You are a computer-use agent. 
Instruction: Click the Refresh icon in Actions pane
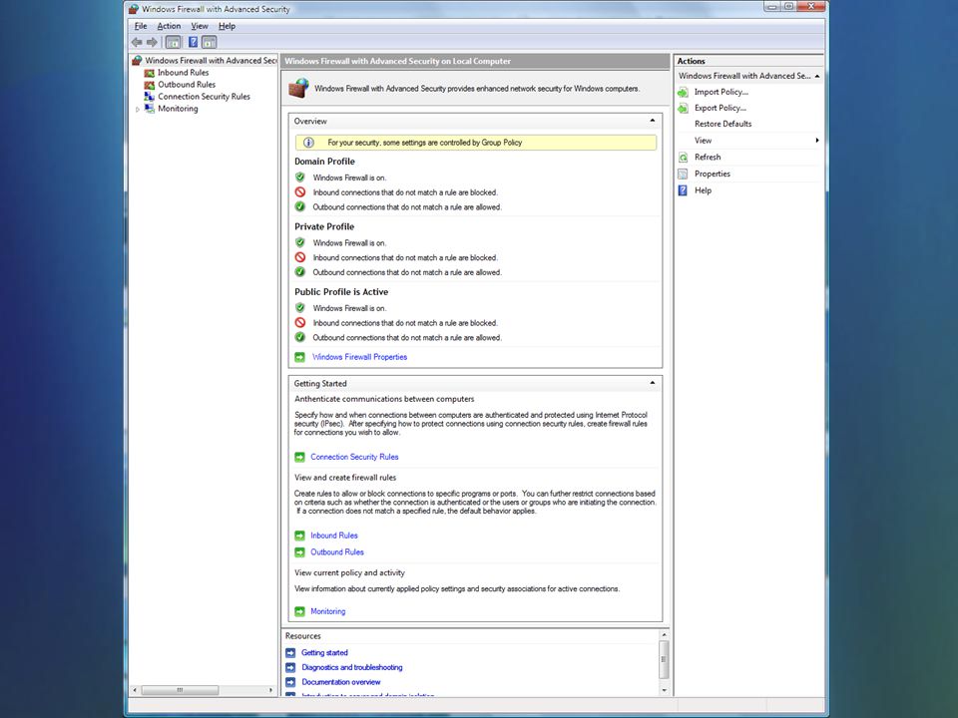tap(683, 158)
